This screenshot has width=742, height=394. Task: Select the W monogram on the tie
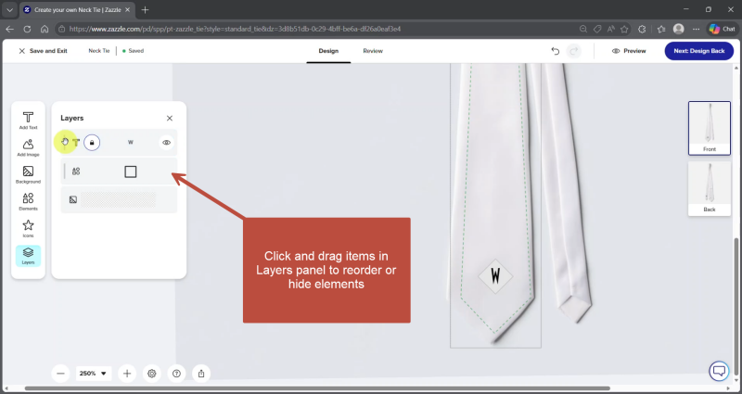(495, 275)
